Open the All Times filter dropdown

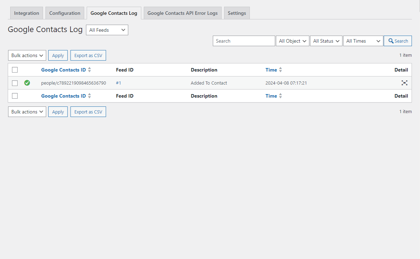click(x=363, y=41)
